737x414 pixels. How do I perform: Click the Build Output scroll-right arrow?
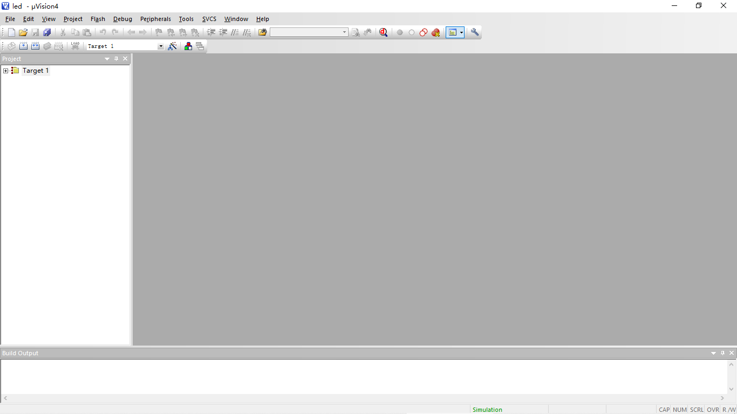(x=722, y=398)
